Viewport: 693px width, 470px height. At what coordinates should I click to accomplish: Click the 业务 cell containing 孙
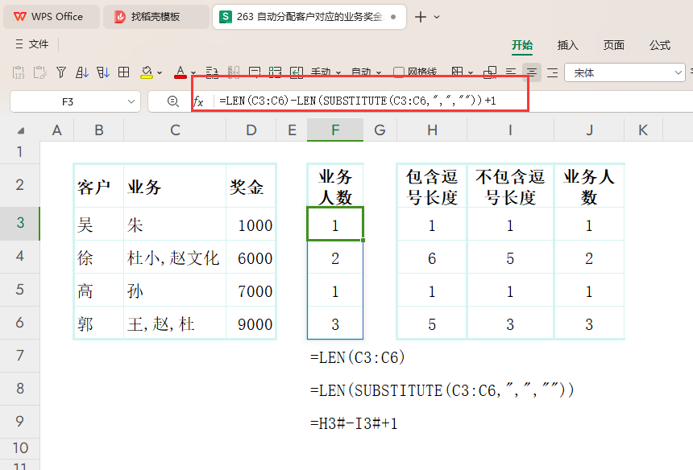click(x=175, y=291)
